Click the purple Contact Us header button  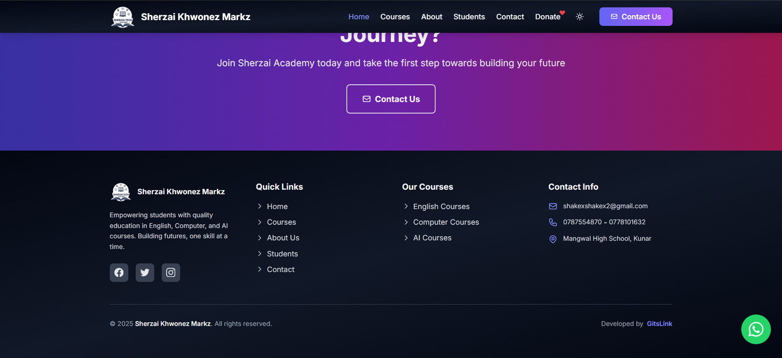[635, 17]
